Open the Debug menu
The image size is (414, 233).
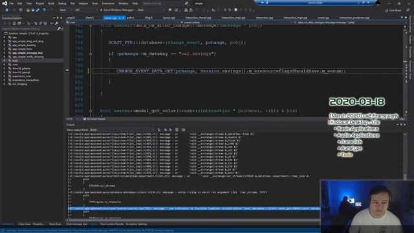[x=62, y=3]
